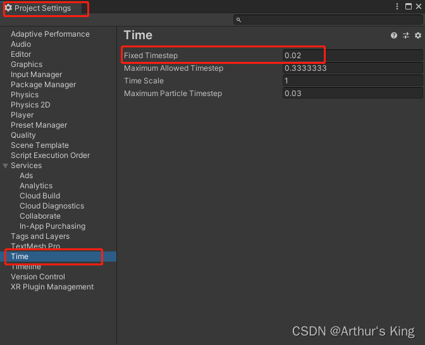Open Script Execution Order settings
This screenshot has height=345, width=425.
50,155
